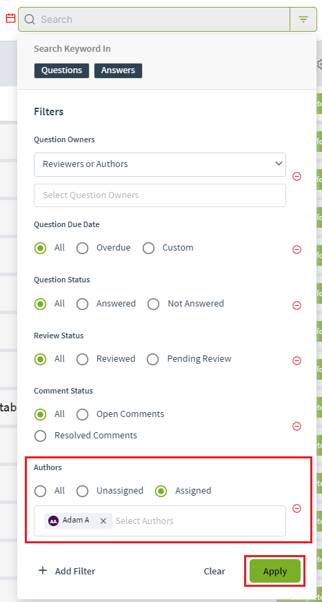Remove the Question Status filter
Screen dimensions: 322x602
(x=296, y=305)
